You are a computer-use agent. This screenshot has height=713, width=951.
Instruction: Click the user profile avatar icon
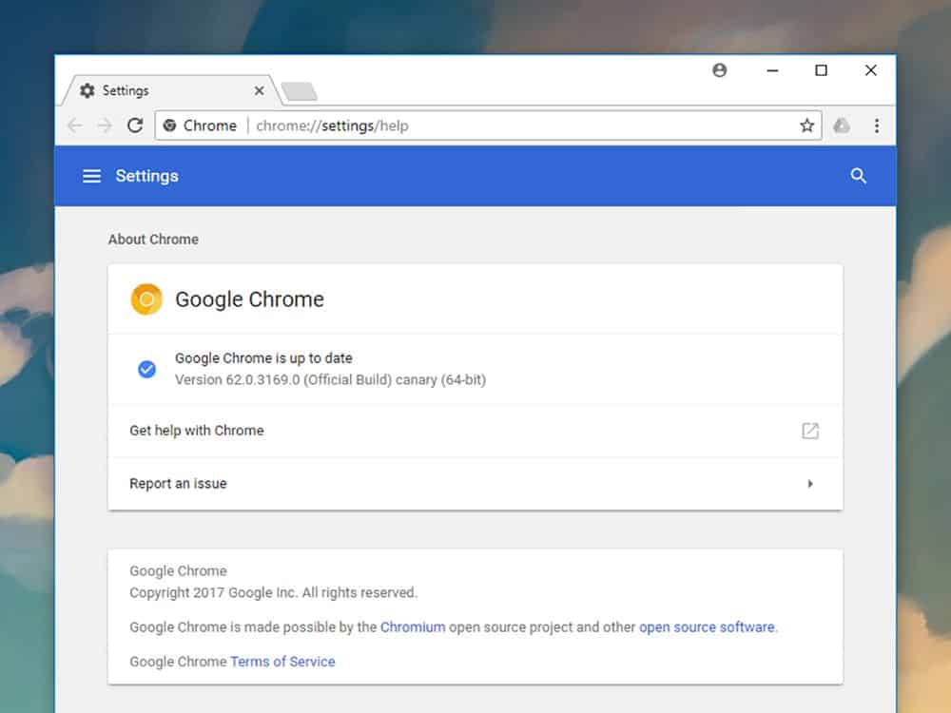pyautogui.click(x=720, y=70)
